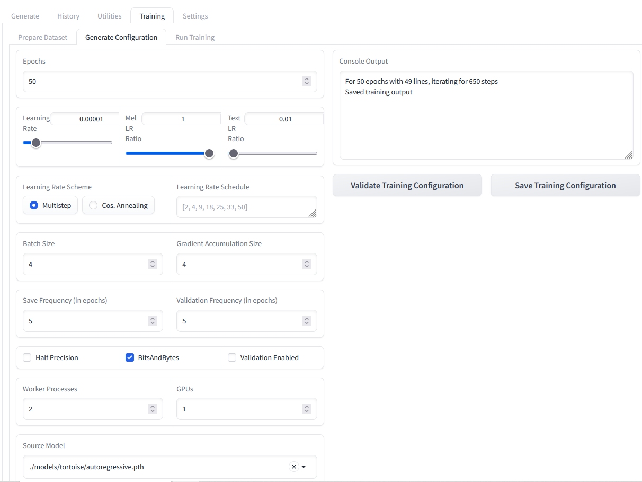642x482 pixels.
Task: Enable the Half Precision checkbox
Action: click(27, 357)
